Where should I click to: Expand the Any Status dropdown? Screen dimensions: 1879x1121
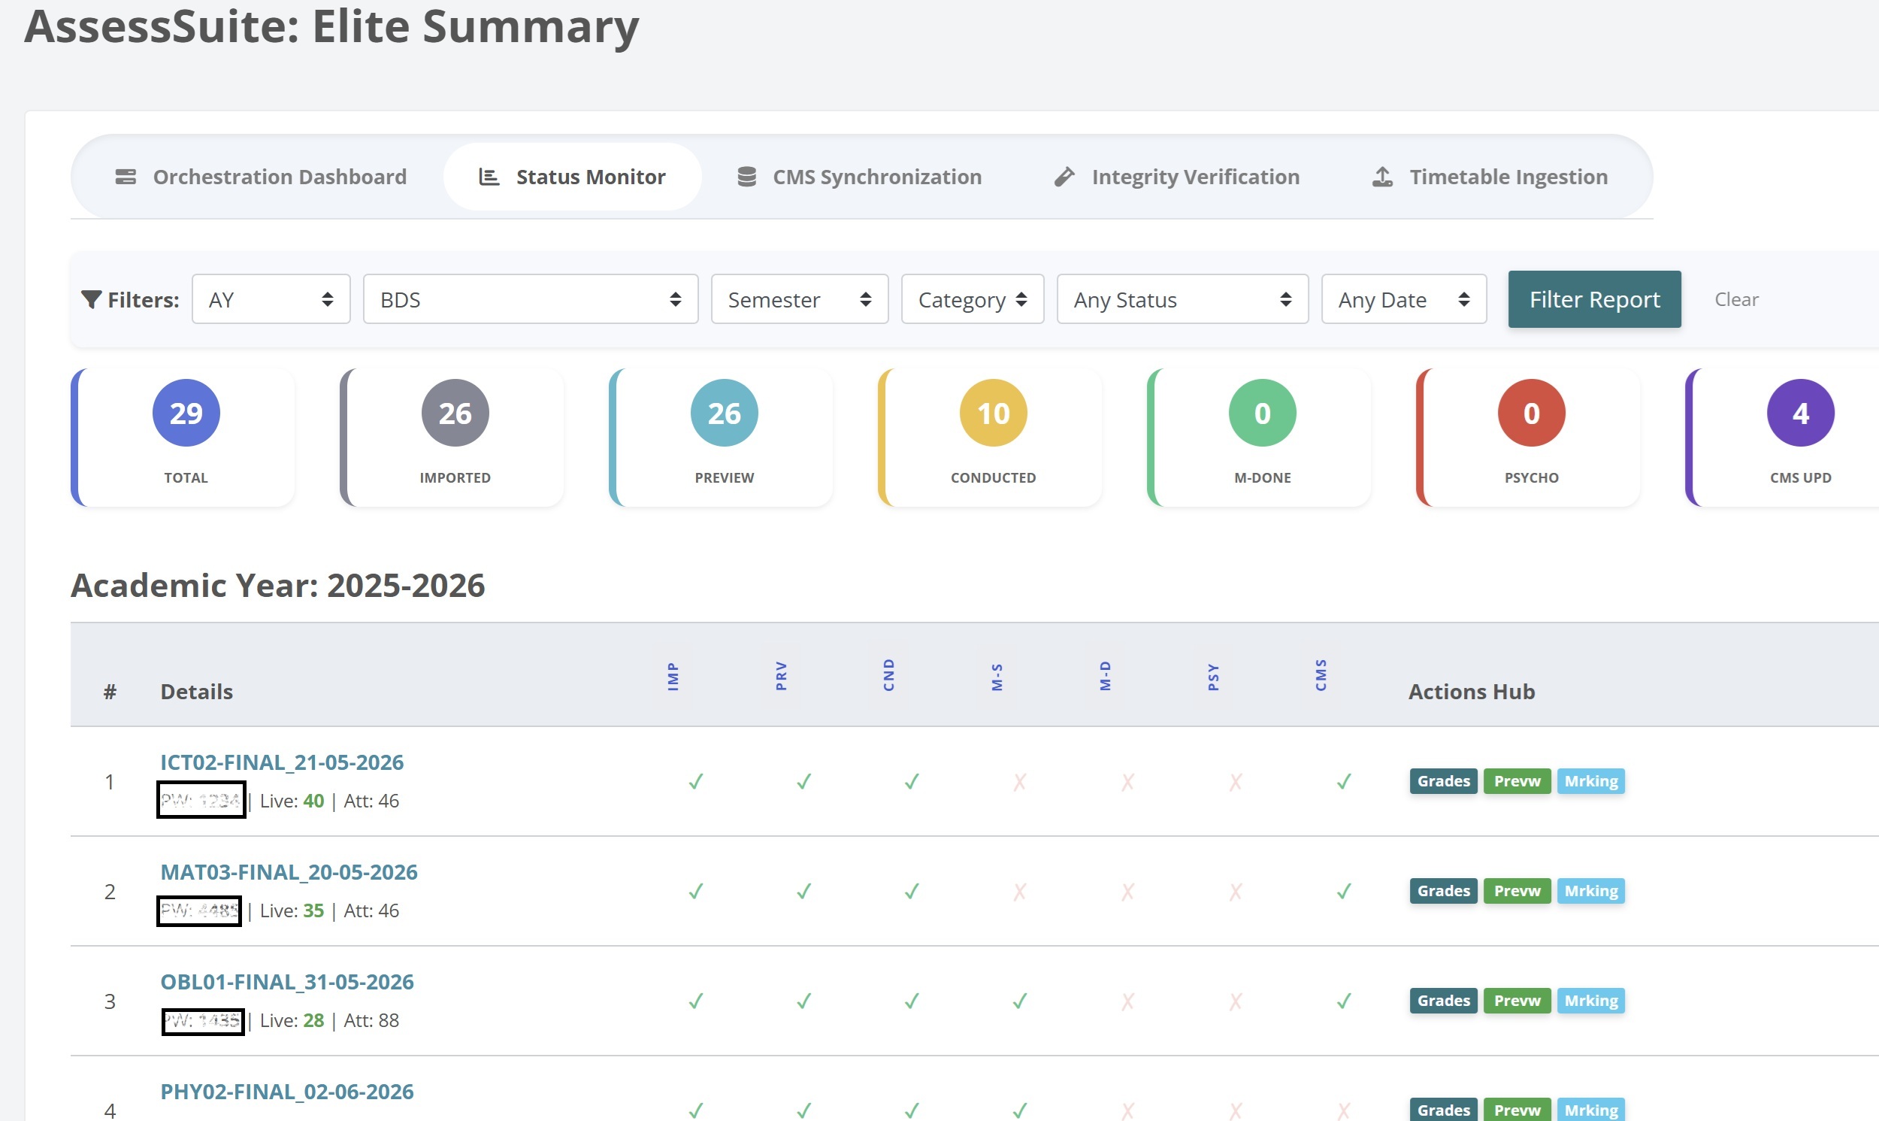coord(1182,299)
